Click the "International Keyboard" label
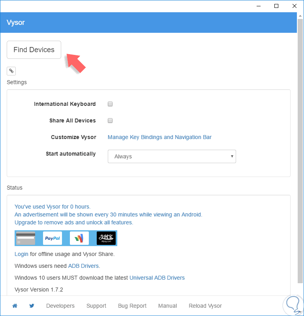 pyautogui.click(x=65, y=104)
